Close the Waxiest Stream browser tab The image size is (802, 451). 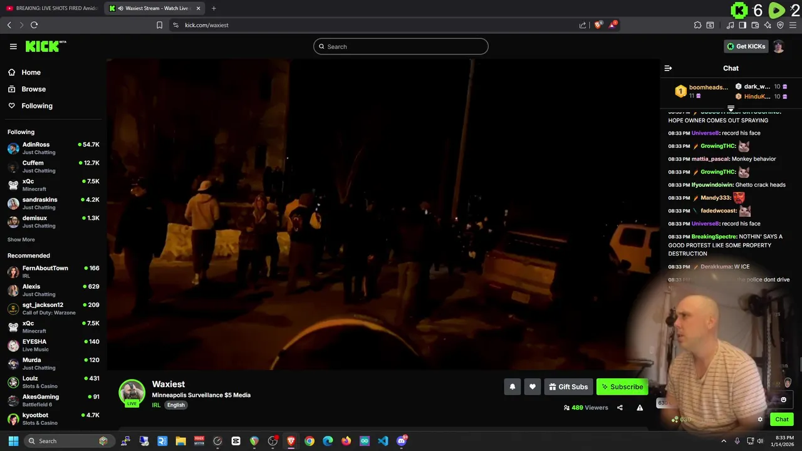coord(199,8)
